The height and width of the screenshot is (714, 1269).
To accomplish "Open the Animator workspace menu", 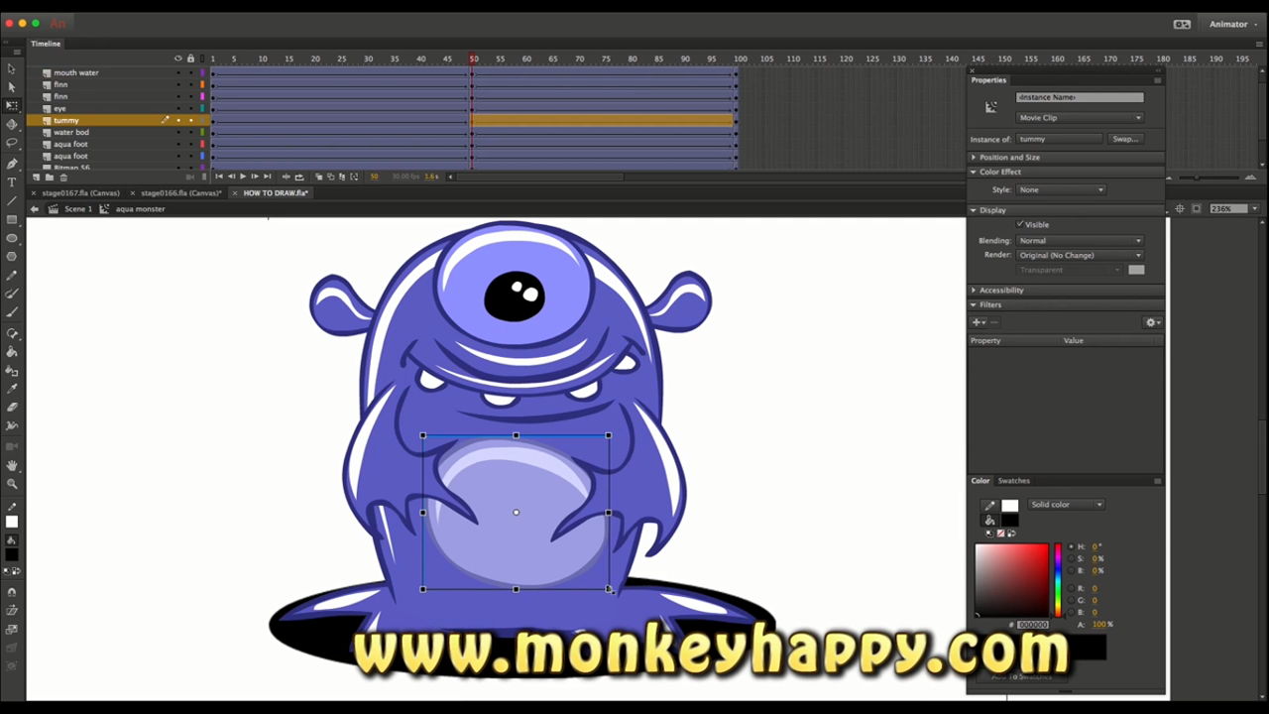I will tap(1233, 24).
